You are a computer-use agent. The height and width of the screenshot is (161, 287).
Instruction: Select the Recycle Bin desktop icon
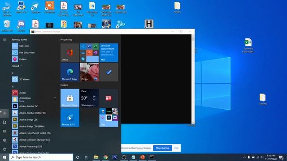(x=7, y=26)
